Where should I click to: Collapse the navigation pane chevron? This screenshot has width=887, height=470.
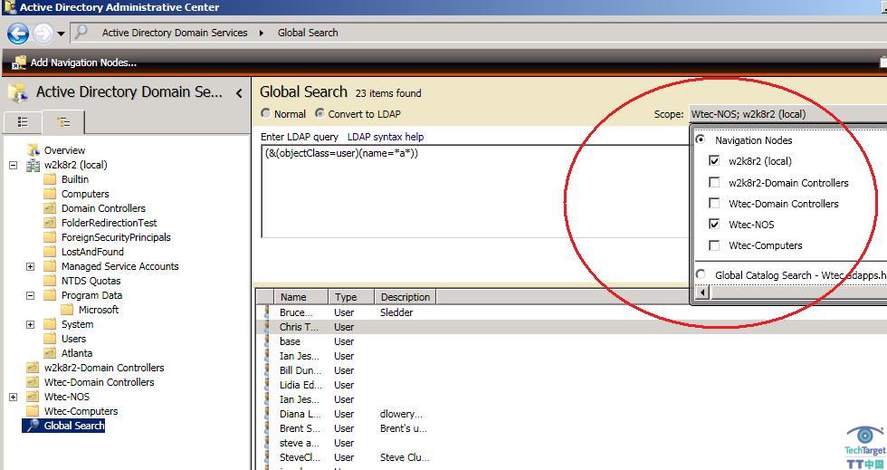[239, 93]
